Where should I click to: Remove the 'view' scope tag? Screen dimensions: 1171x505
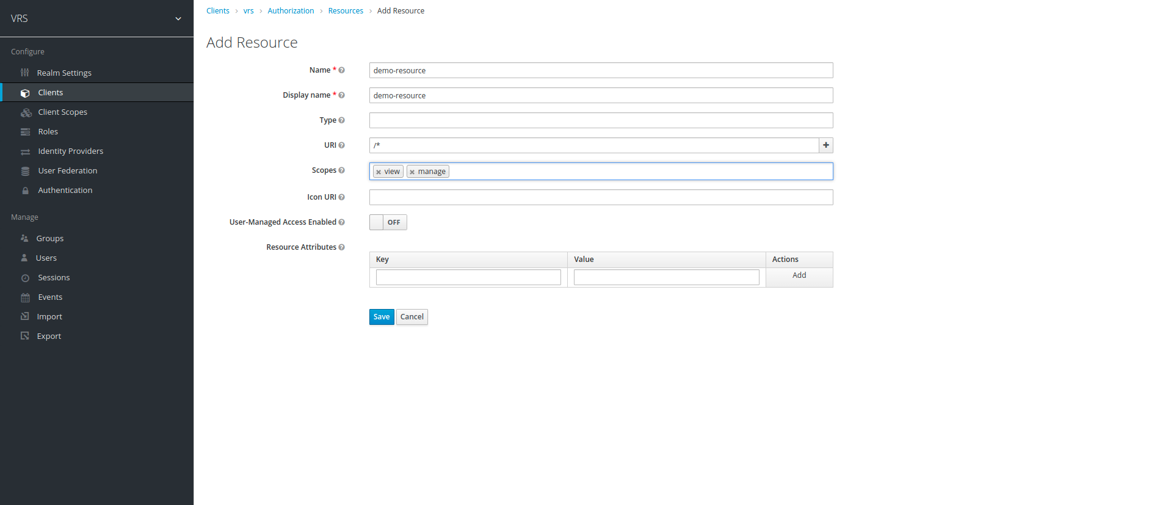[x=379, y=172]
